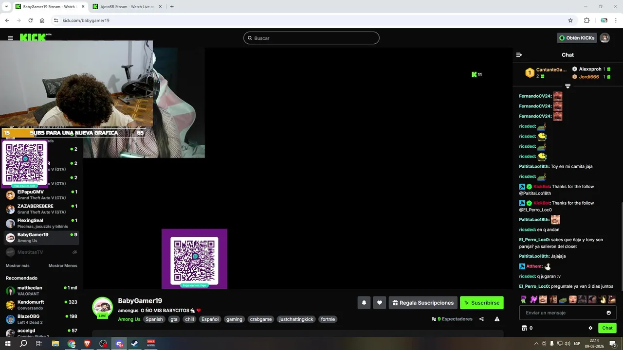623x350 pixels.
Task: Select the justchattingkick tag
Action: pos(296,319)
